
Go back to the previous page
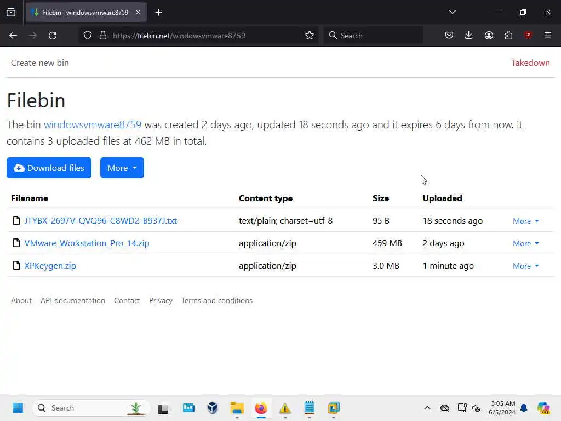pyautogui.click(x=13, y=36)
